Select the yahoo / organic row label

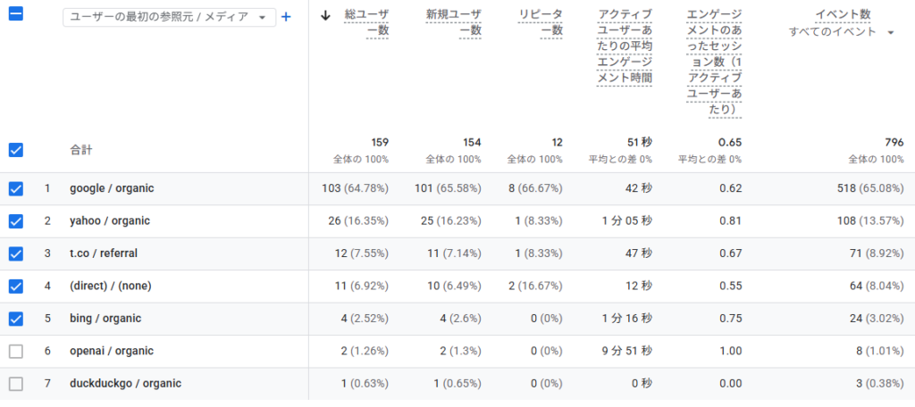click(x=110, y=221)
